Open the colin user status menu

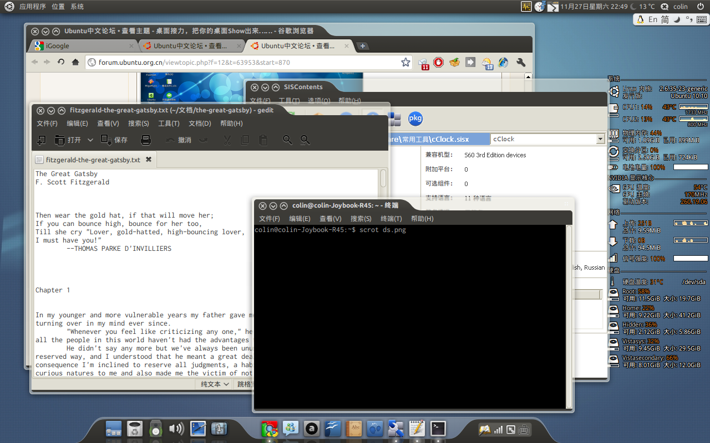pyautogui.click(x=681, y=7)
